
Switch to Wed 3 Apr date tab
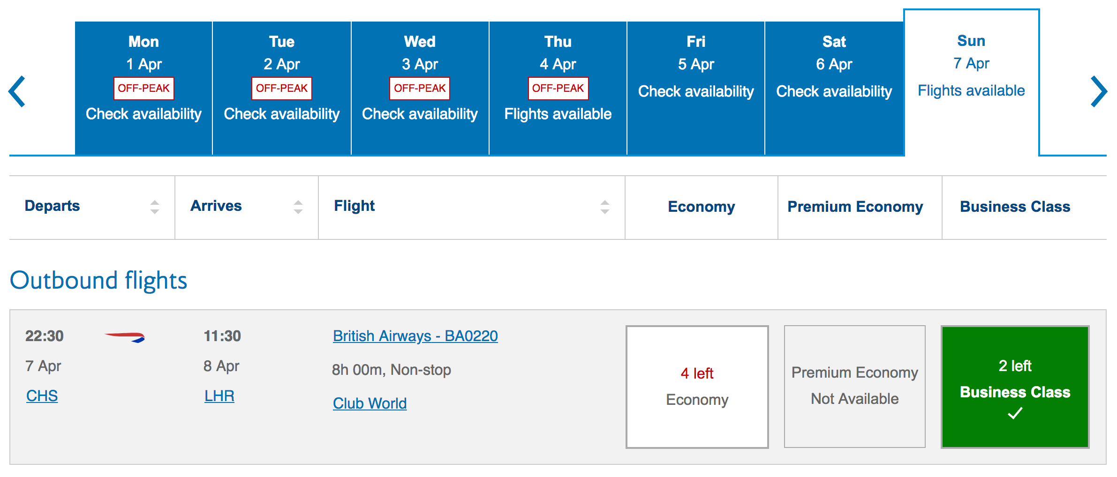pos(420,88)
